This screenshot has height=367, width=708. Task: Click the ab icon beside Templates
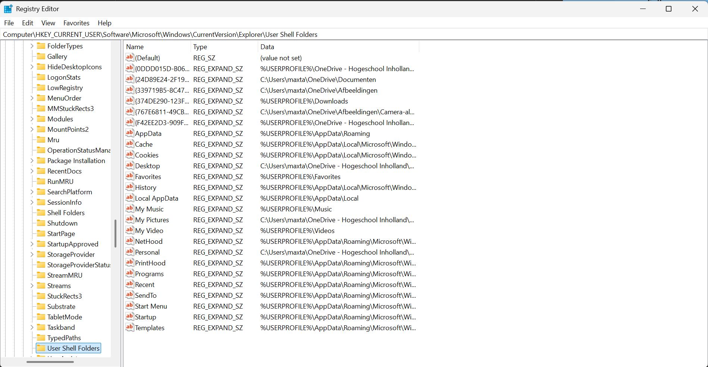[x=129, y=328]
